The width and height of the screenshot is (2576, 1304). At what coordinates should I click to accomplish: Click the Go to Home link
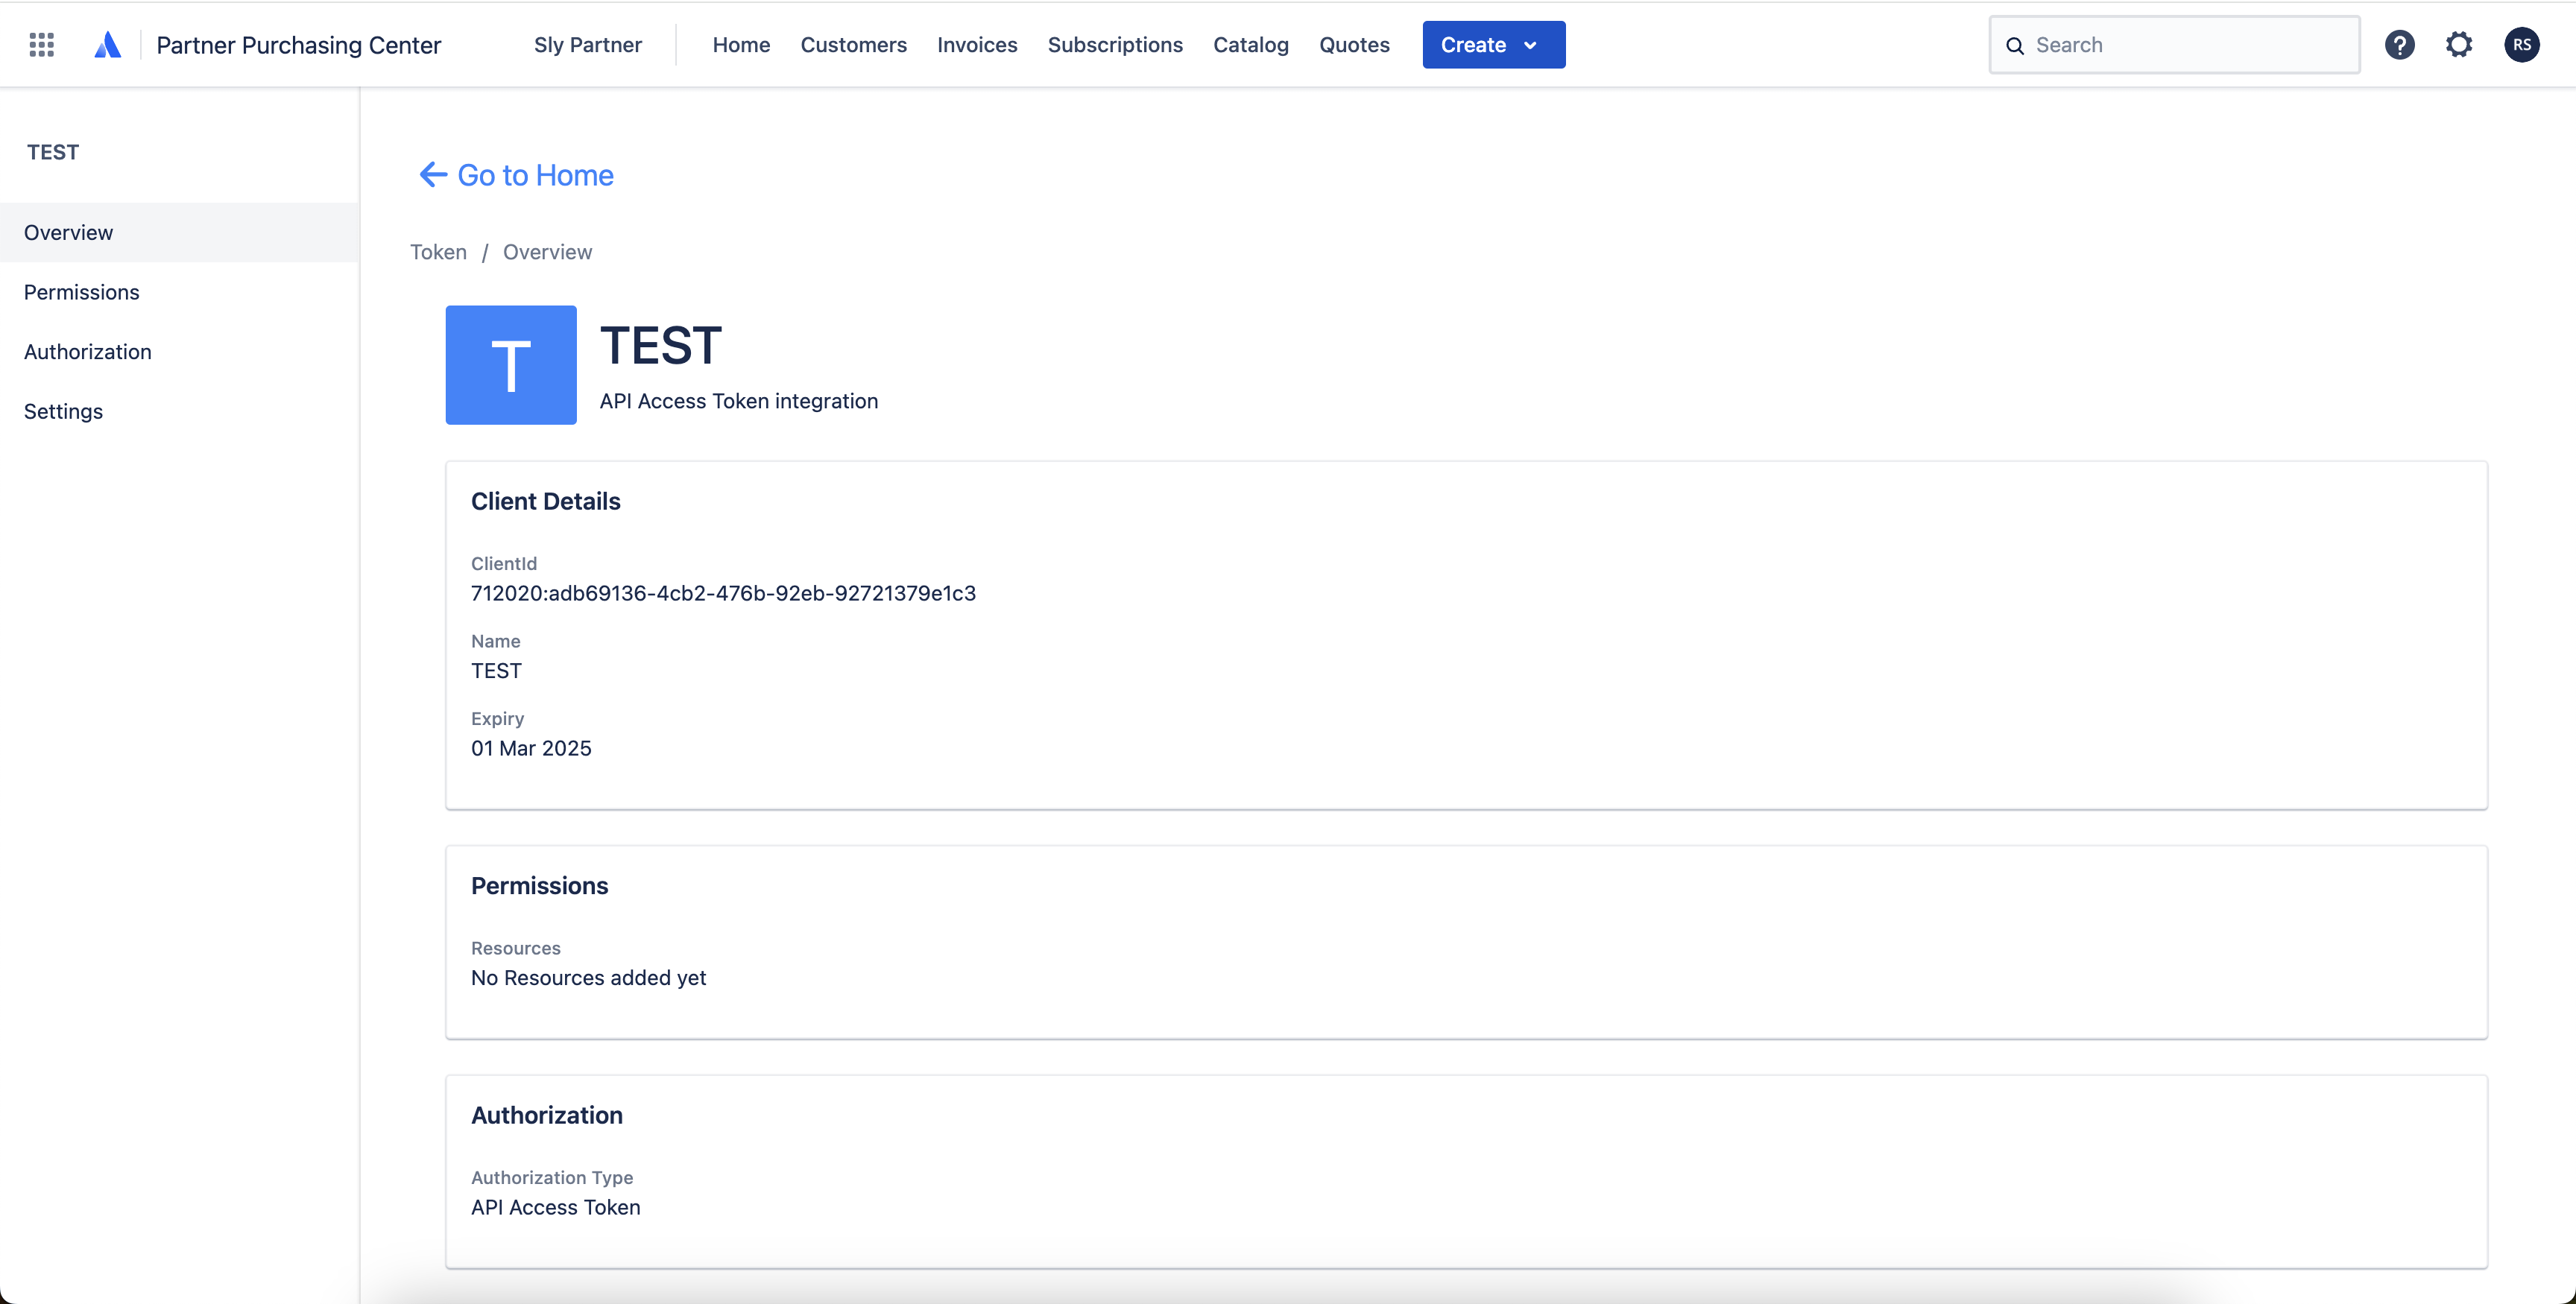point(535,175)
